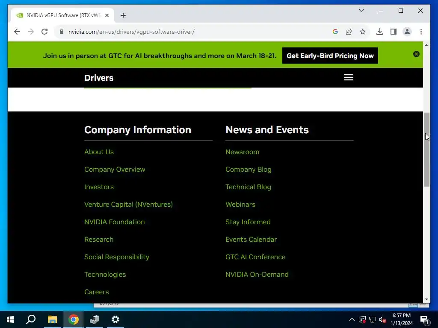Click the browser forward arrow
Viewport: 438px width, 328px height.
[31, 32]
